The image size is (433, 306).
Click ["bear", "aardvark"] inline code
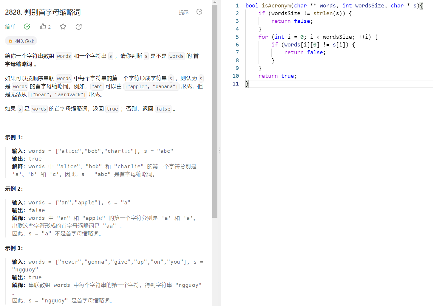(x=58, y=94)
